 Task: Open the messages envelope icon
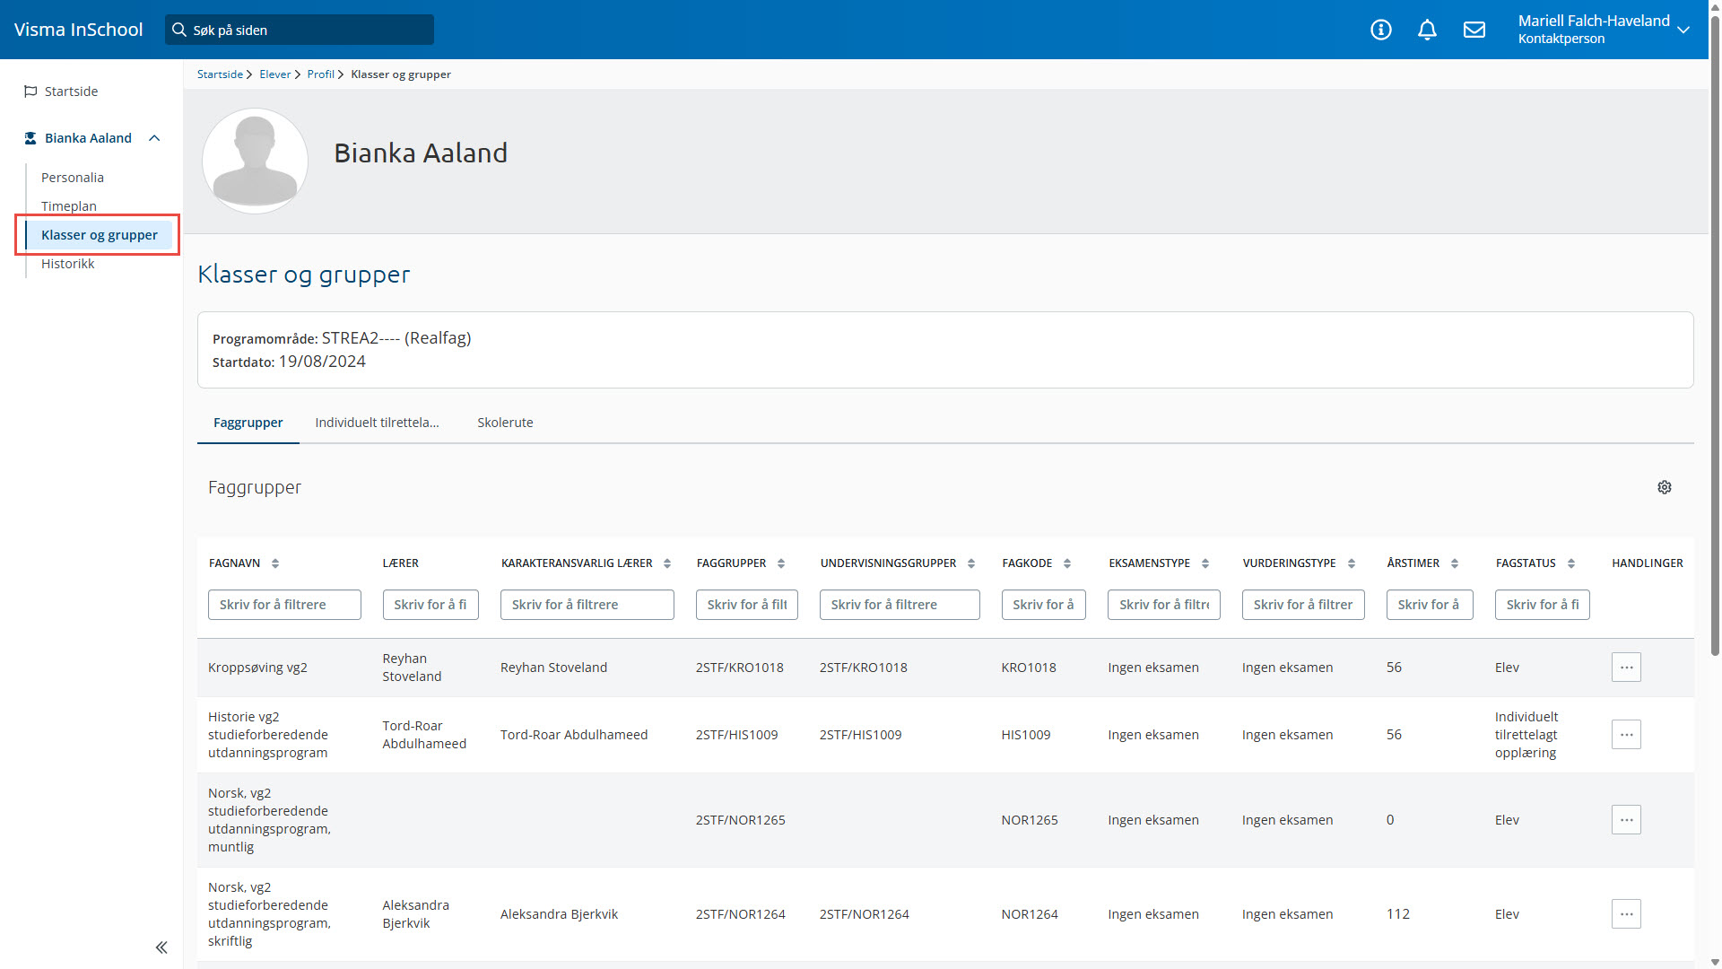(1474, 30)
